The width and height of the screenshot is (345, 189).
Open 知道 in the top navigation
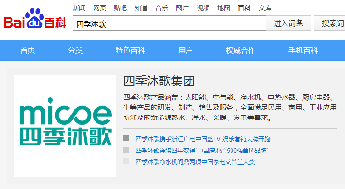(141, 8)
